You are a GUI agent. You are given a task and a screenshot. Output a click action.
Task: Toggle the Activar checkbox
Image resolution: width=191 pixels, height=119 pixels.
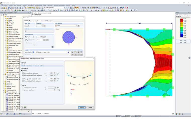(21, 63)
